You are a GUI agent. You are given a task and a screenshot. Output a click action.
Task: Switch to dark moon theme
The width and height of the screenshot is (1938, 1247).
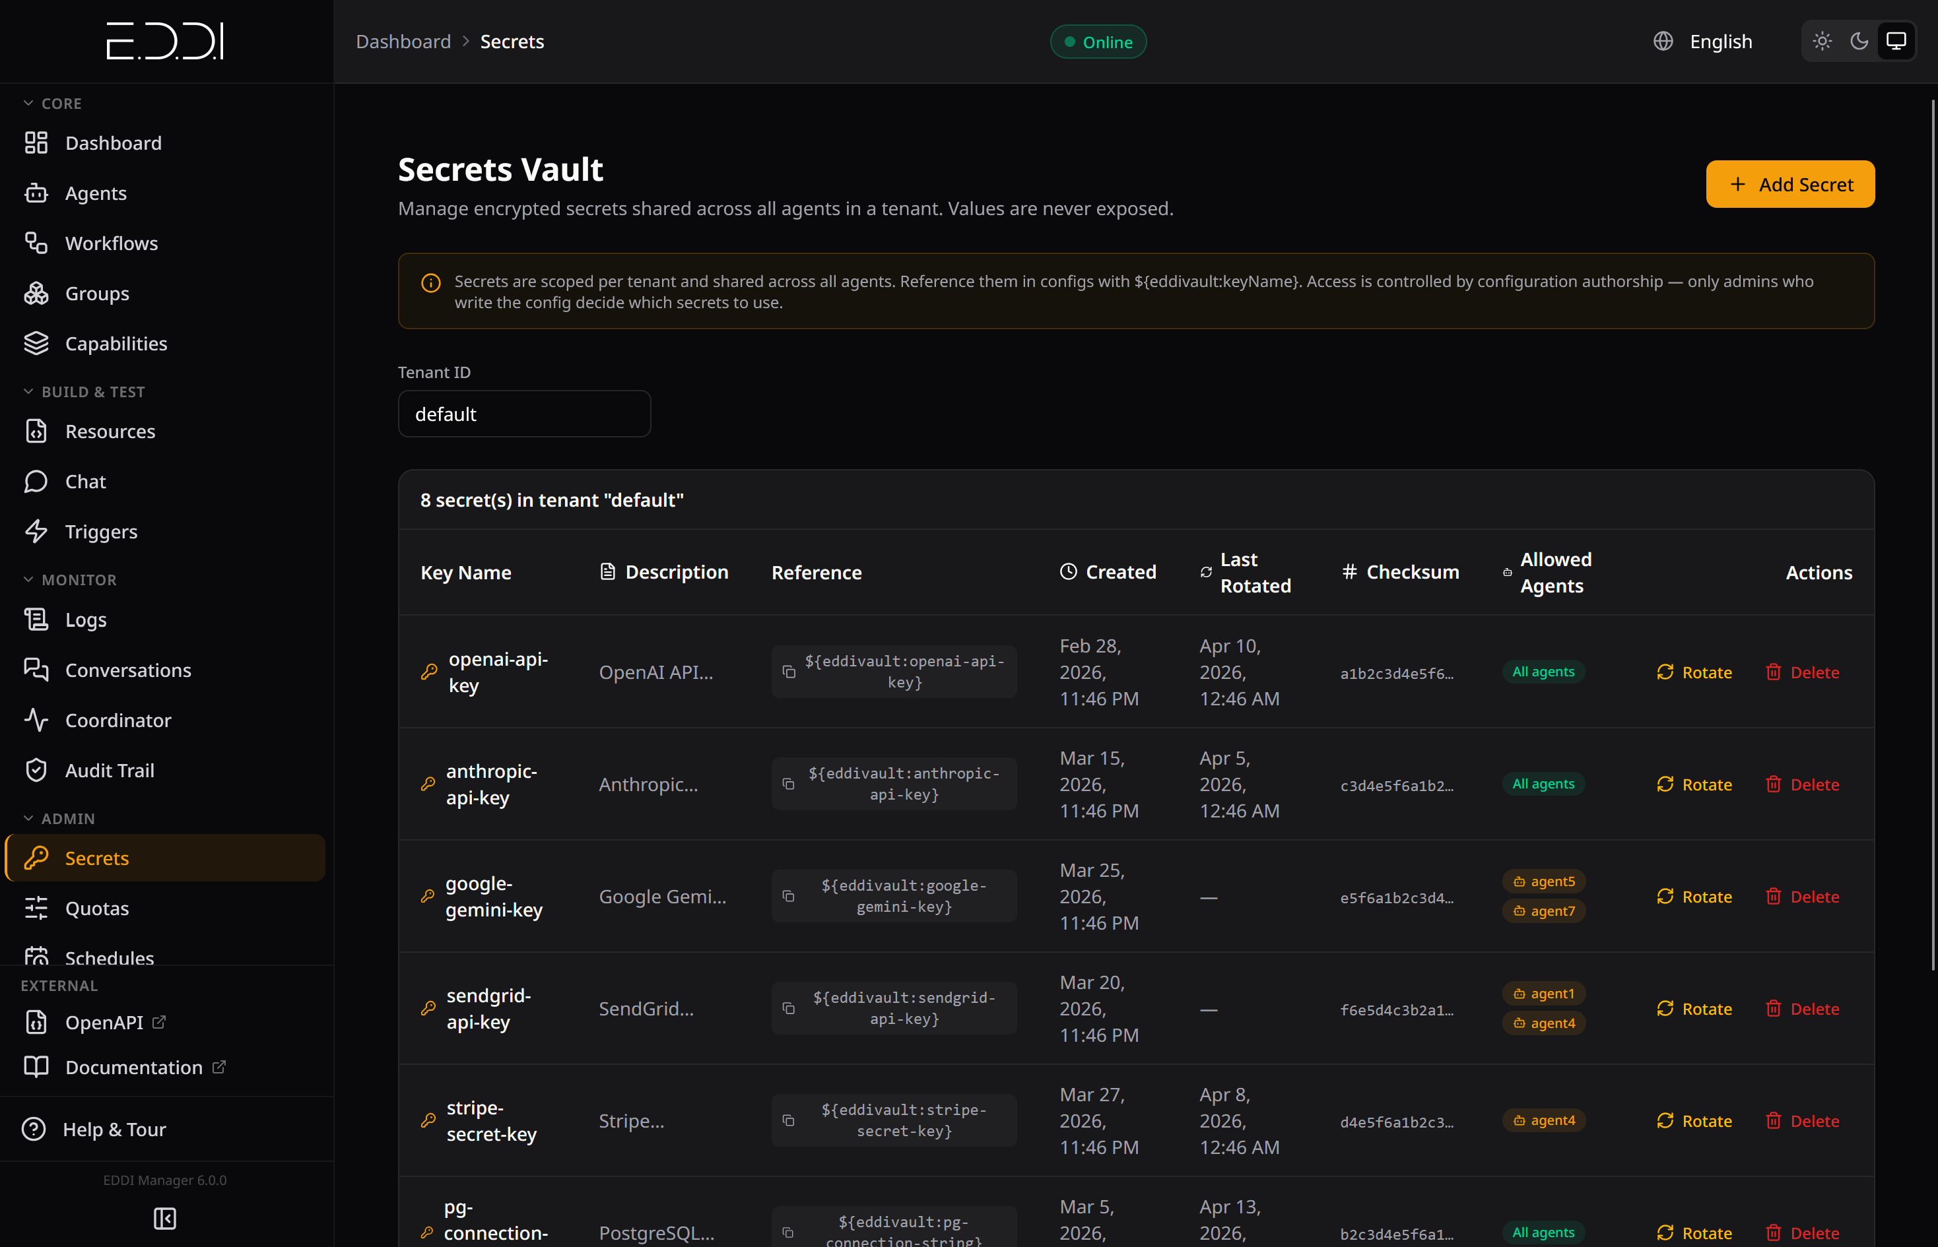point(1859,42)
